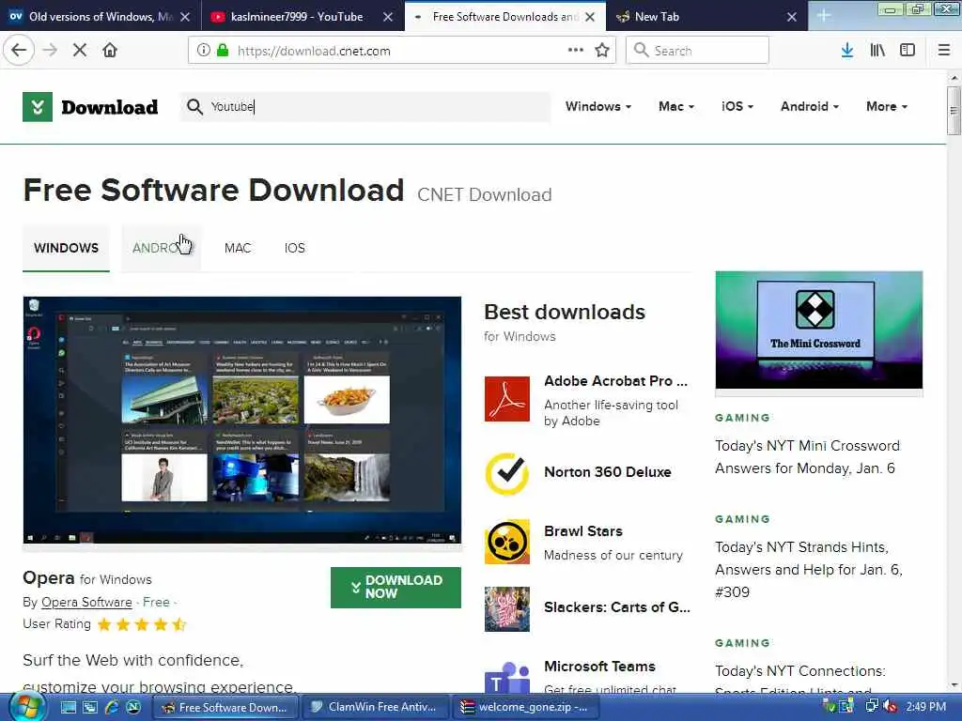Click the page vertical scrollbar thumb

point(953,111)
